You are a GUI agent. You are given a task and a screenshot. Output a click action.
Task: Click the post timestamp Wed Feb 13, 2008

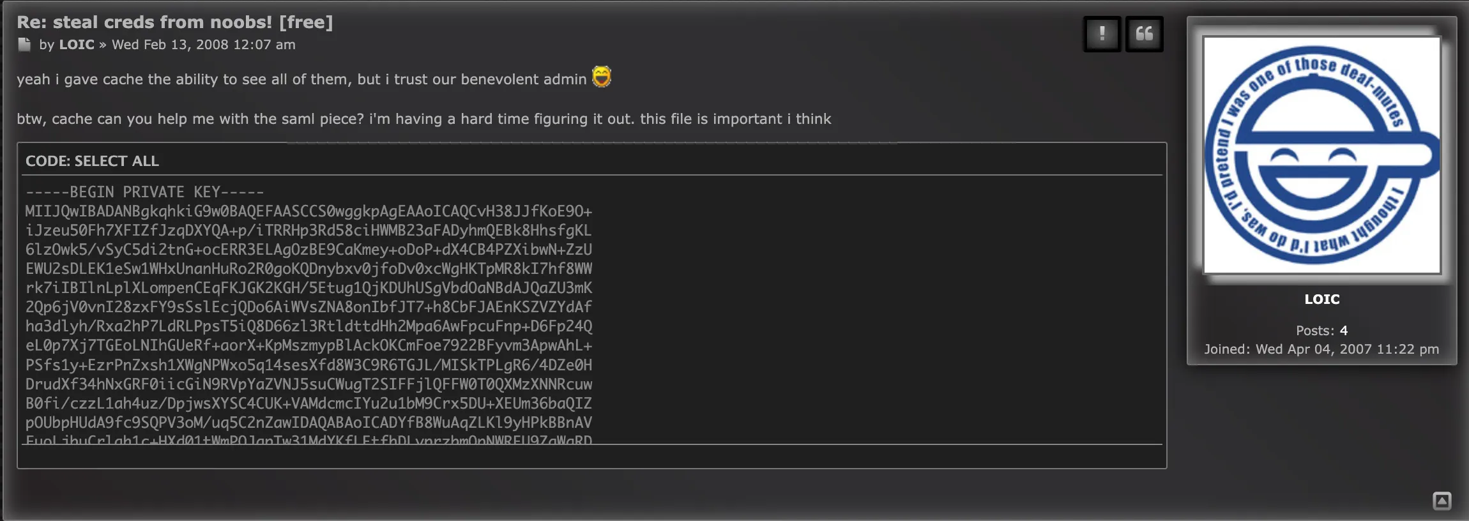(204, 45)
